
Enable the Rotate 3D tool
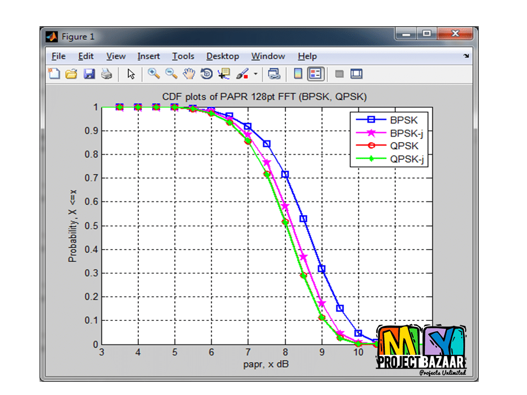206,74
